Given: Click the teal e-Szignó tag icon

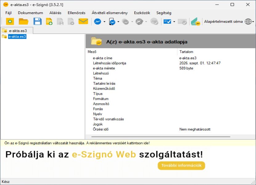Looking at the screenshot, I should [196, 22].
